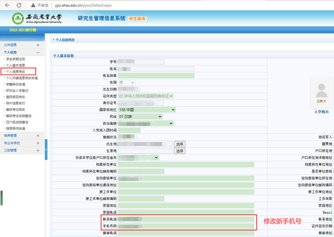The height and width of the screenshot is (237, 334).
Task: Click the 姓名拼音 input field
Action: click(x=156, y=76)
